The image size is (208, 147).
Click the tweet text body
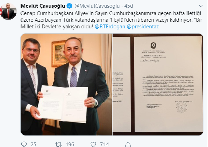click(x=112, y=20)
